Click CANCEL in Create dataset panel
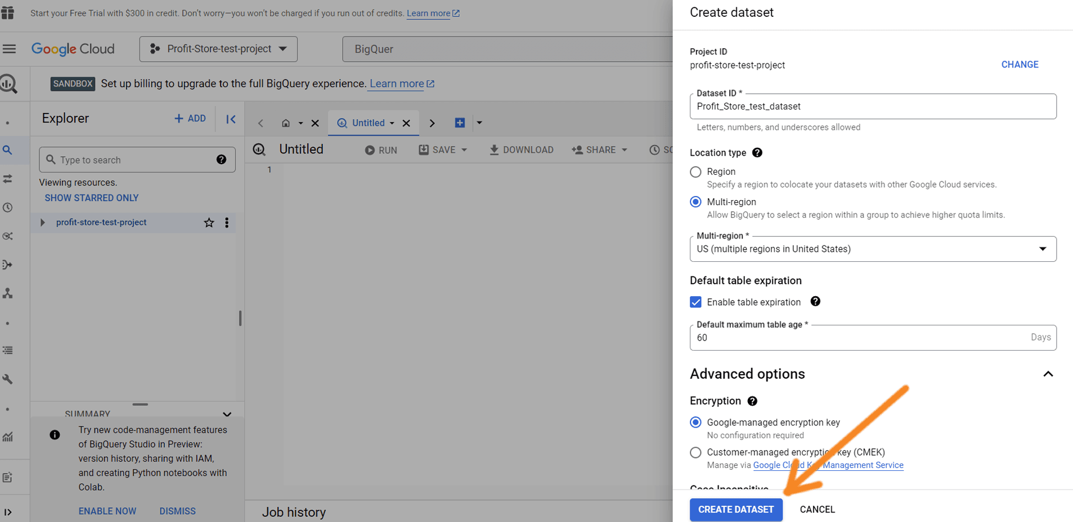1073x522 pixels. coord(817,510)
